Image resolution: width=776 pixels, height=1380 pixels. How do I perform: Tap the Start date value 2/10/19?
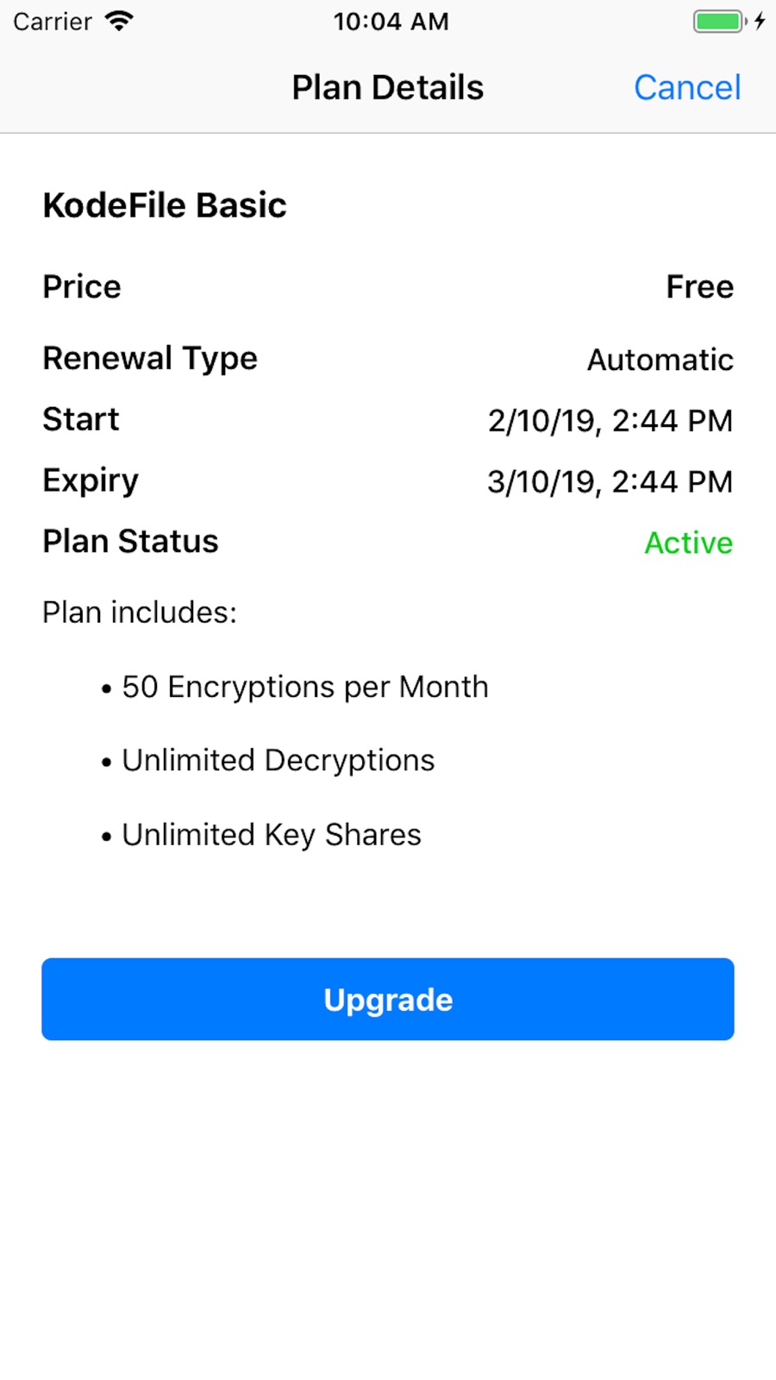610,421
